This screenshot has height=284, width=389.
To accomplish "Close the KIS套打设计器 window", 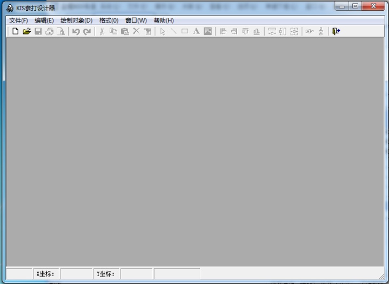I will pos(373,6).
